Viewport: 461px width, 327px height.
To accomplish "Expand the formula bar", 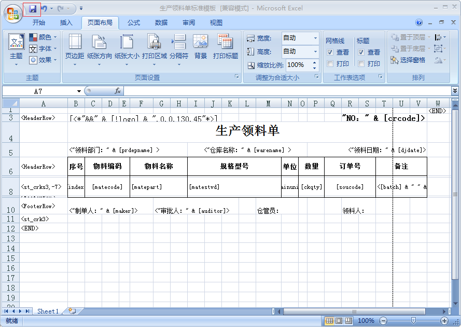I will 455,91.
